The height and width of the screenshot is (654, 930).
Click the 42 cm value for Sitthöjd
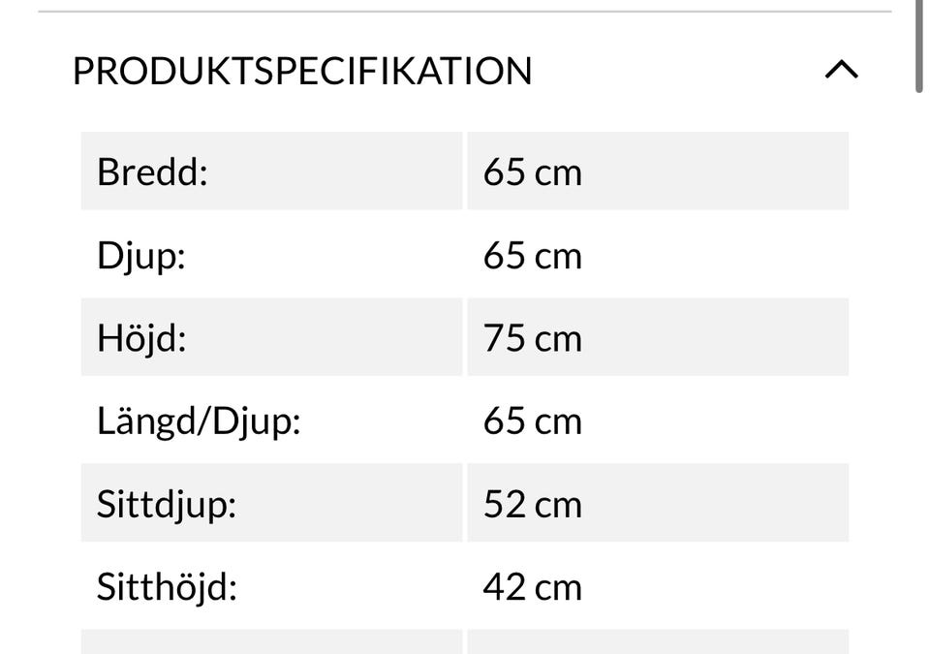point(532,587)
